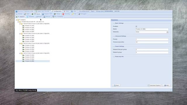This screenshot has height=105, width=187.
Task: Click the TV adapters tab icon
Action: point(17,17)
